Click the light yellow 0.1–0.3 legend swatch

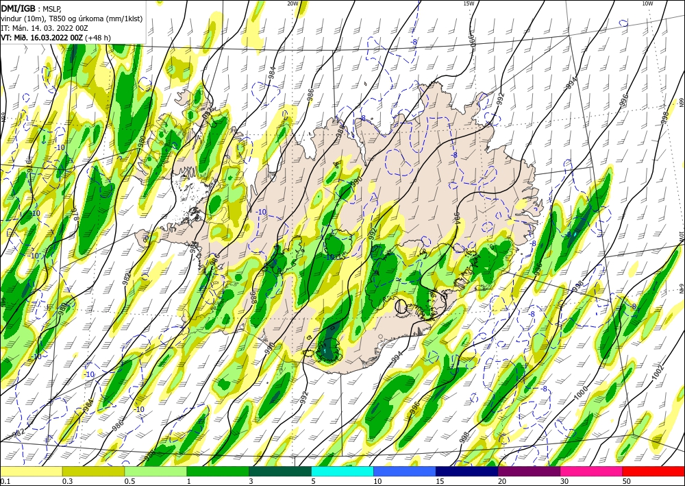[x=31, y=471]
